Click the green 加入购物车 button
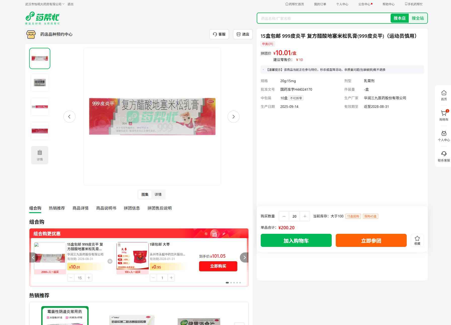Viewport: 451px width, 325px height. [296, 240]
